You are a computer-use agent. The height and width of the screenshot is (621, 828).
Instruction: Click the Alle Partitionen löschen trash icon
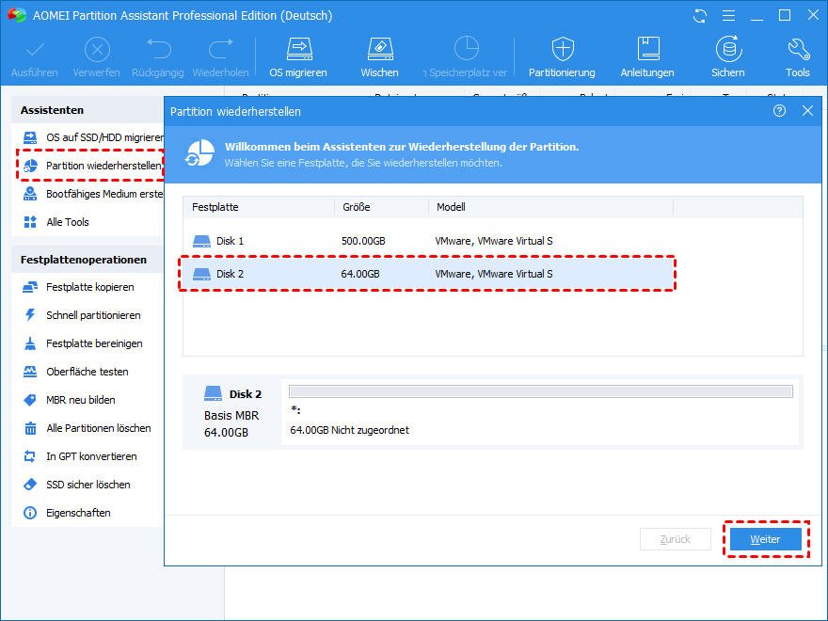[x=30, y=428]
